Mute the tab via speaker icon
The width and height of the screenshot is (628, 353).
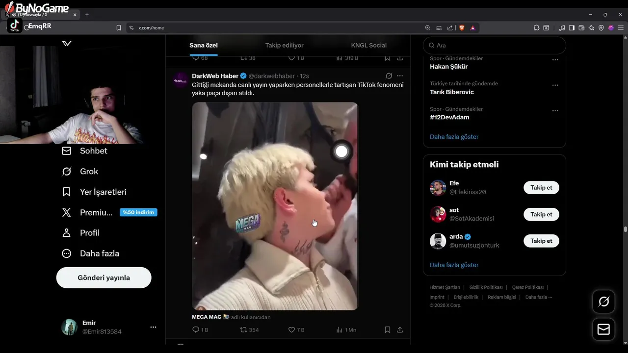point(14,15)
